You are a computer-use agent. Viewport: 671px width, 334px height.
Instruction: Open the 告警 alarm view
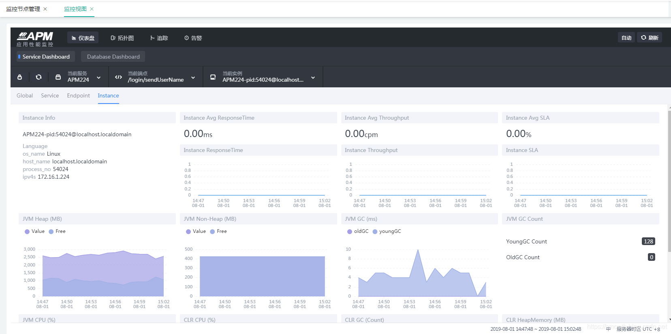click(193, 38)
